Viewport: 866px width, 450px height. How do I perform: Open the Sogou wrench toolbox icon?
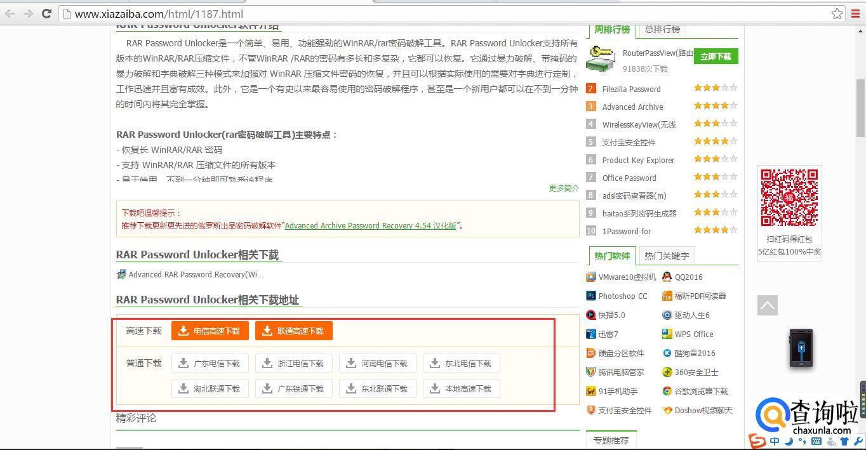click(858, 441)
